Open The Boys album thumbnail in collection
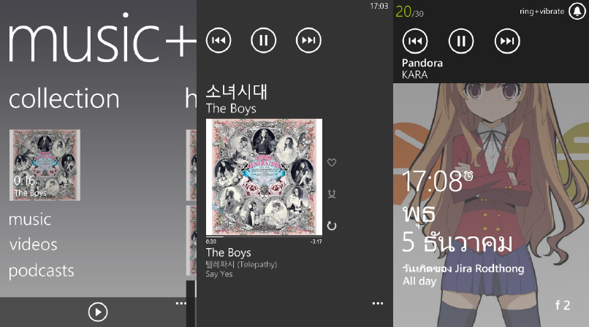The width and height of the screenshot is (589, 327). coord(45,165)
